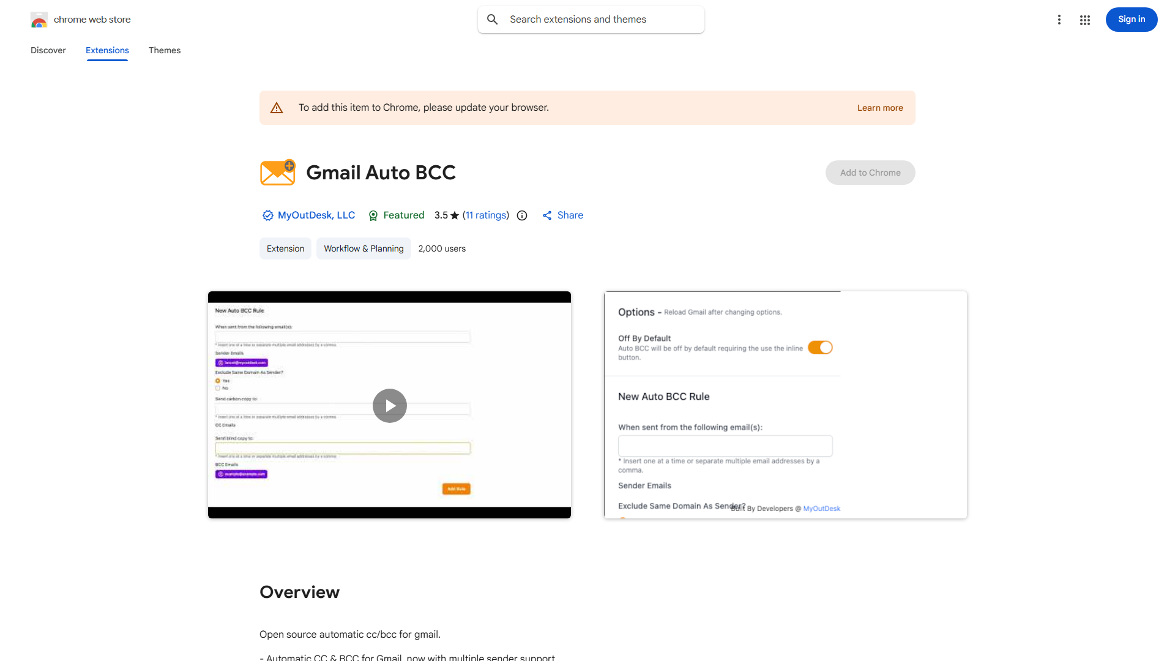The height and width of the screenshot is (661, 1175).
Task: Open the Extensions tab
Action: tap(106, 50)
